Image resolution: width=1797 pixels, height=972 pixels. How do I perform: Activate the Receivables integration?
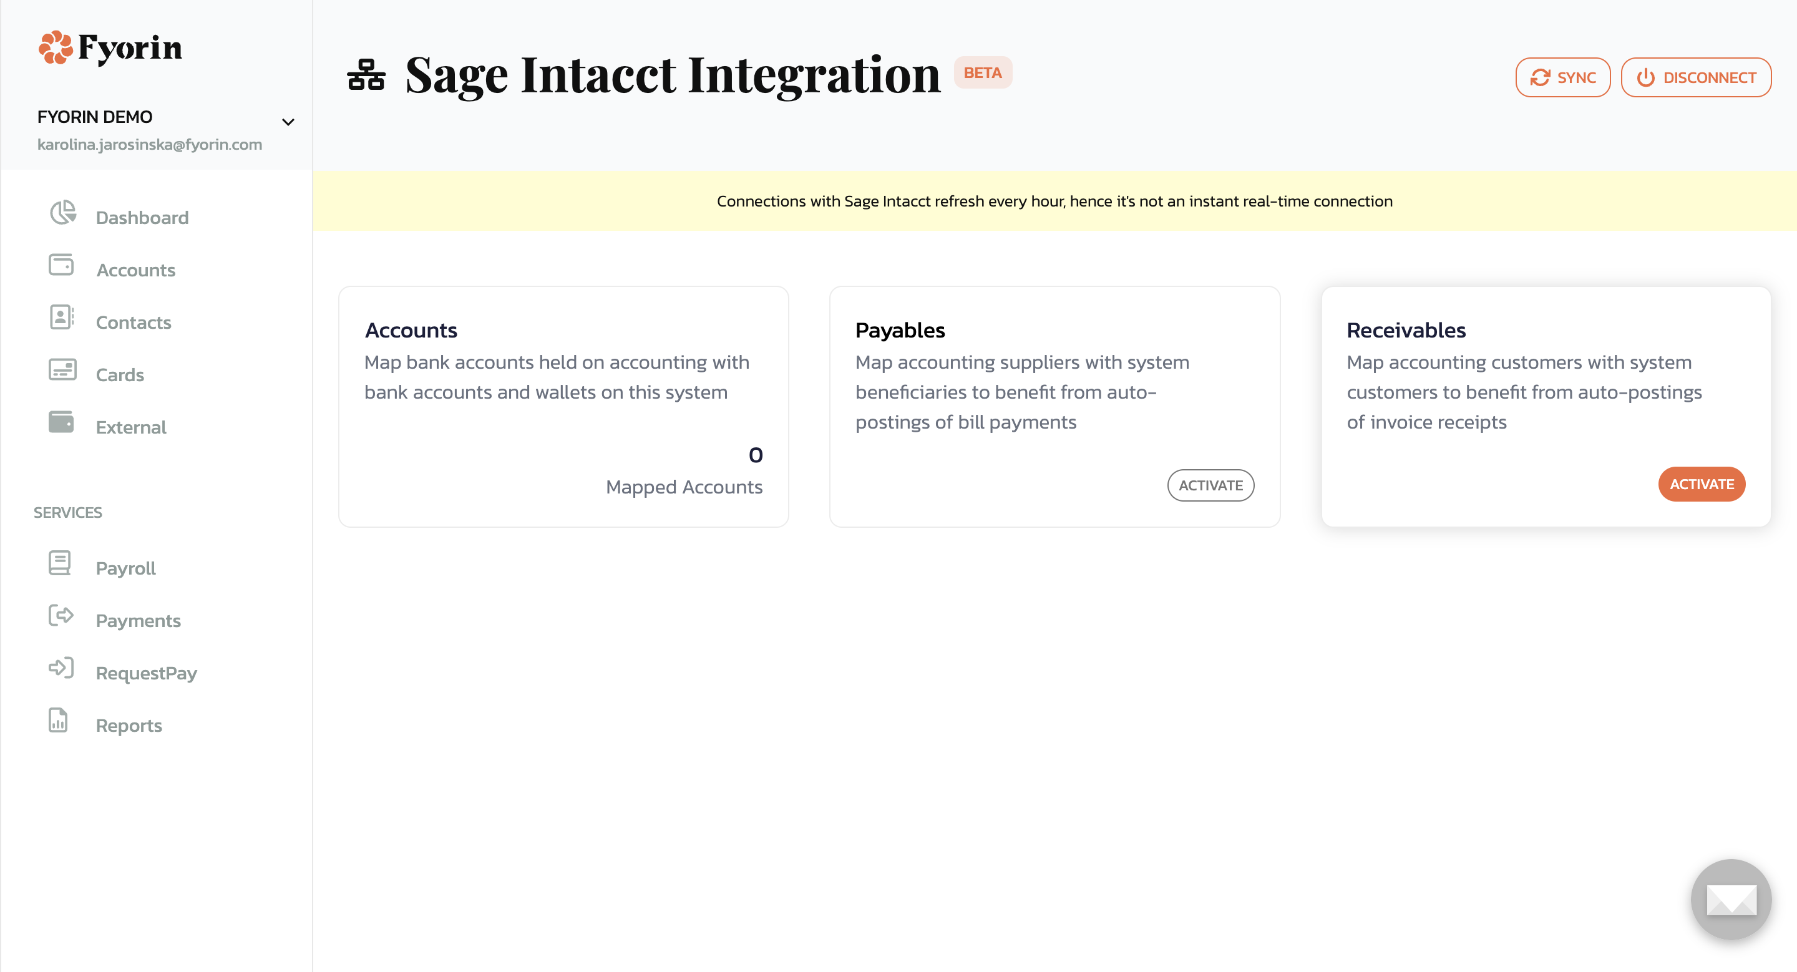coord(1702,484)
